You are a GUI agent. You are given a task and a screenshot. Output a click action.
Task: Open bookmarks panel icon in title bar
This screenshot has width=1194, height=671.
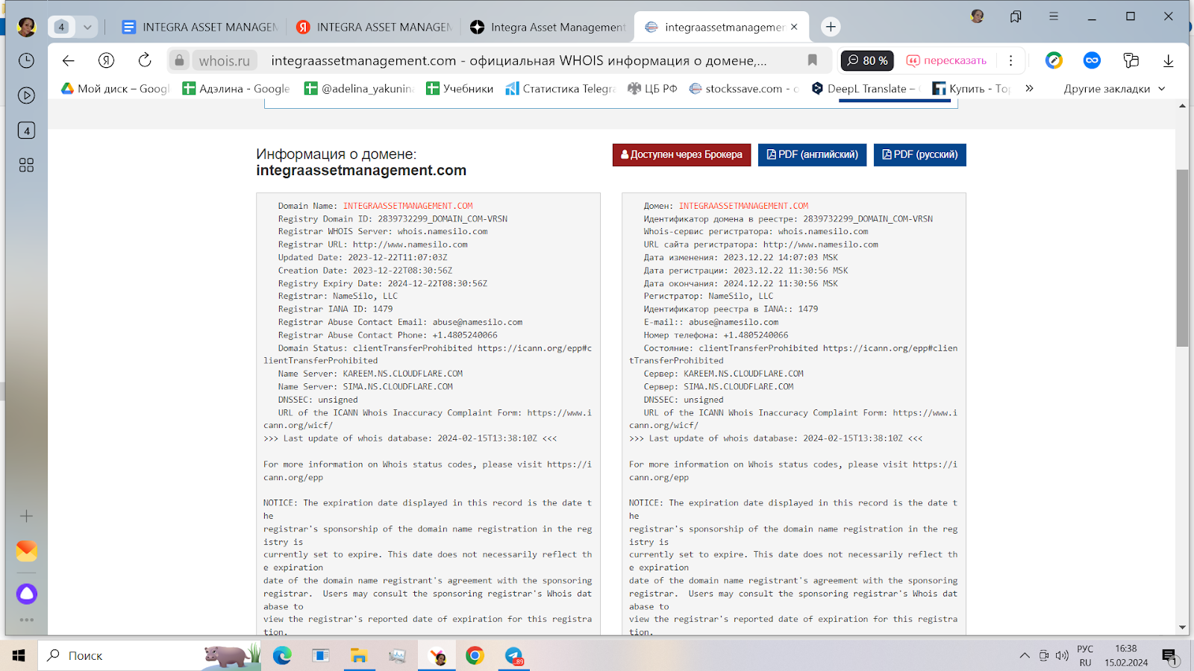pyautogui.click(x=1016, y=16)
